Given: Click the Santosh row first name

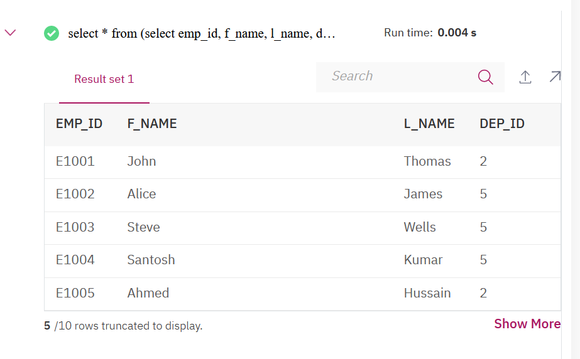Looking at the screenshot, I should (x=151, y=260).
